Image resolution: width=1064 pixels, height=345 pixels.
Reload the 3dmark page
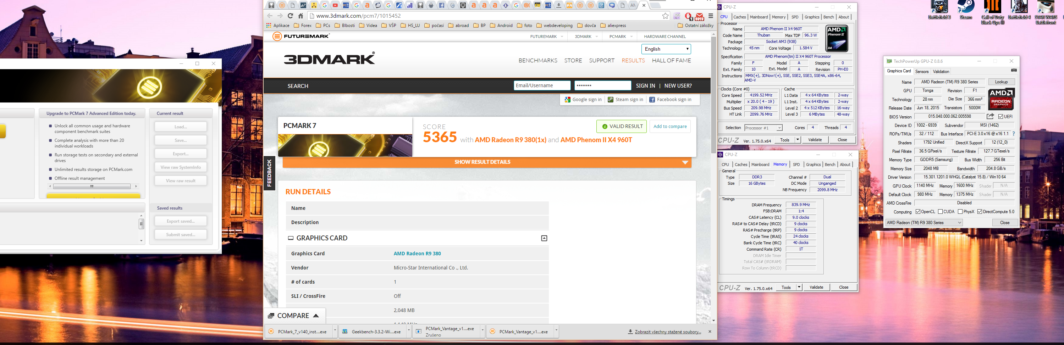click(x=290, y=16)
